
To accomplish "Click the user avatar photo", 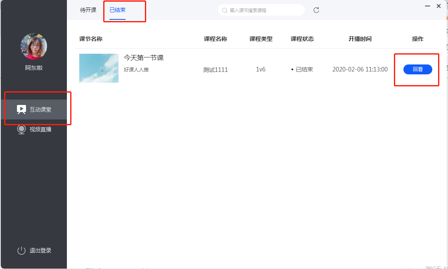I will pyautogui.click(x=34, y=46).
